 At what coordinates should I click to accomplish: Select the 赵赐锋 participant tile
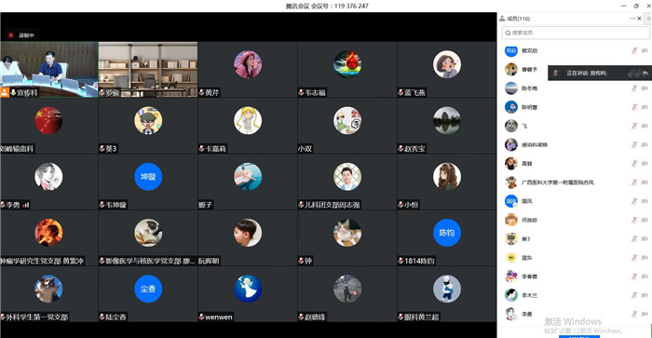[347, 294]
